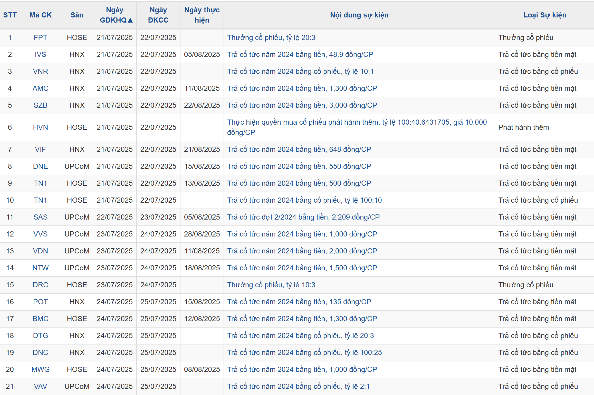Open VNR stock dividend event tỷ lệ 10:1
This screenshot has width=594, height=395.
(300, 71)
